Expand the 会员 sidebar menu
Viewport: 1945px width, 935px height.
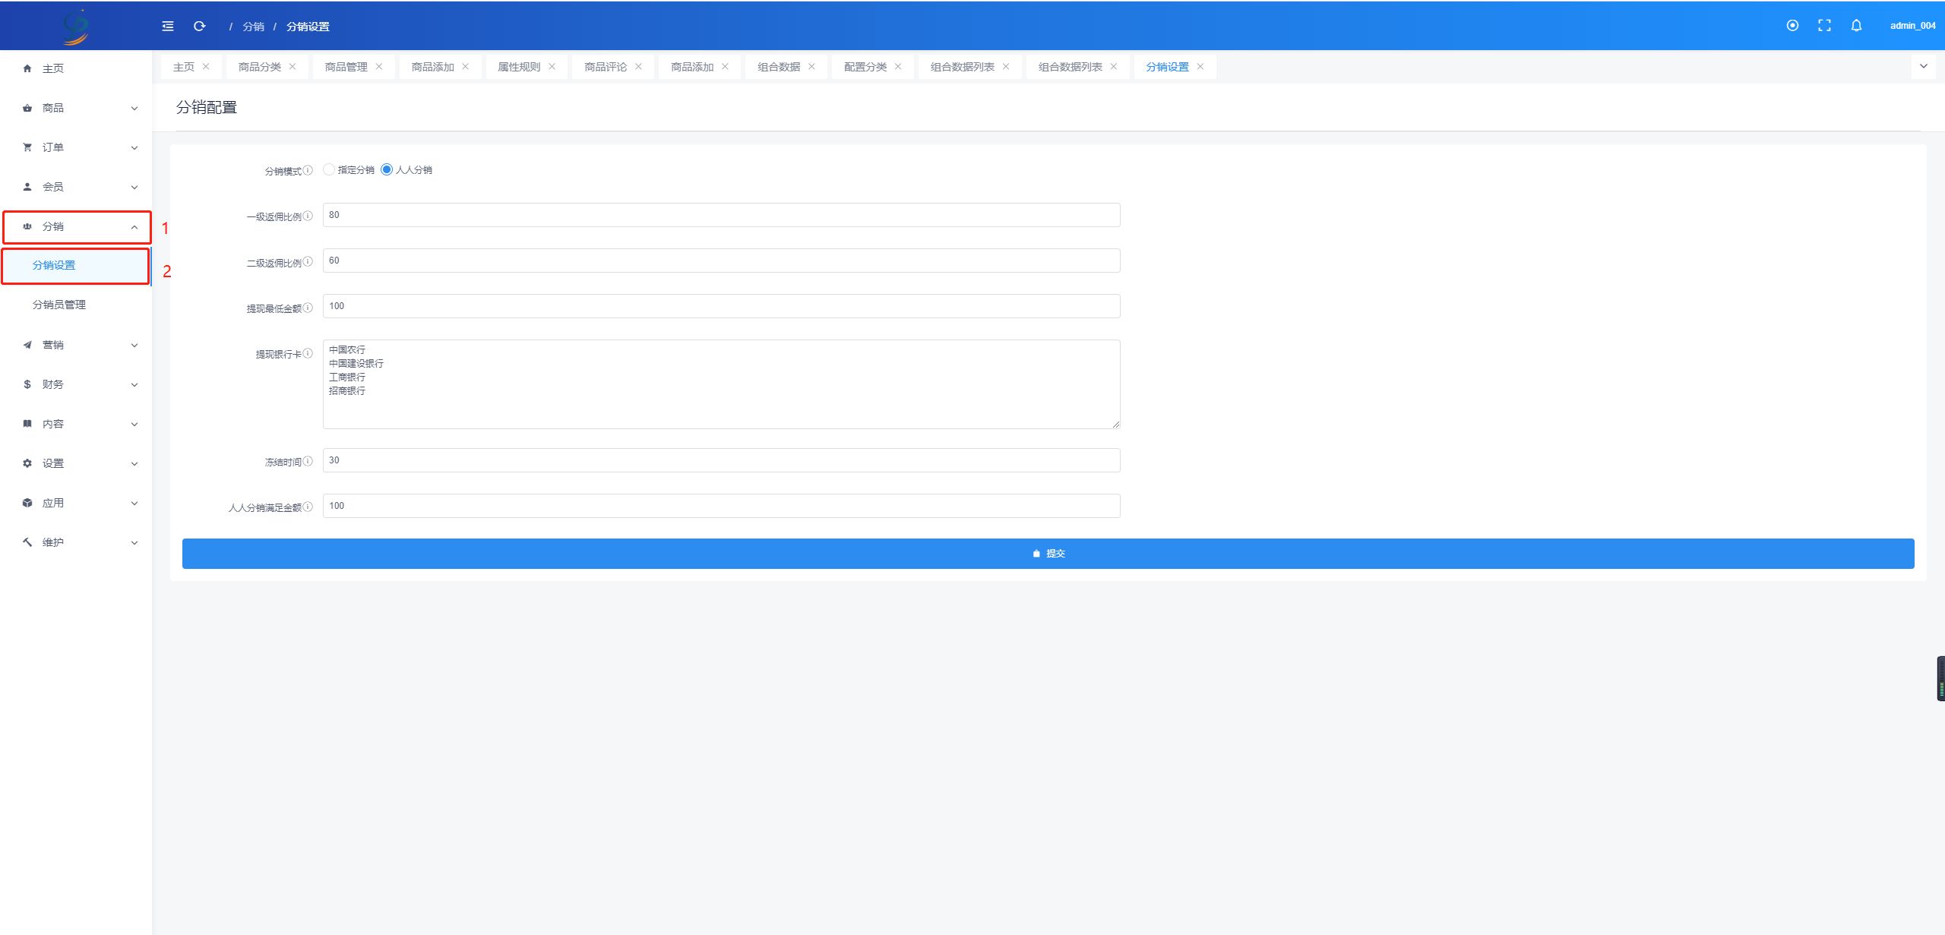76,187
